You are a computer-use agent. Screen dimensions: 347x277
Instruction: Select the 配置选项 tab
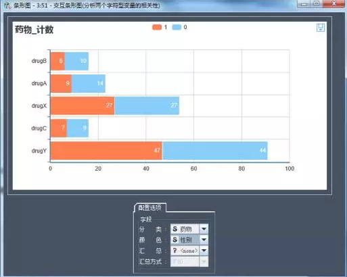coord(150,208)
